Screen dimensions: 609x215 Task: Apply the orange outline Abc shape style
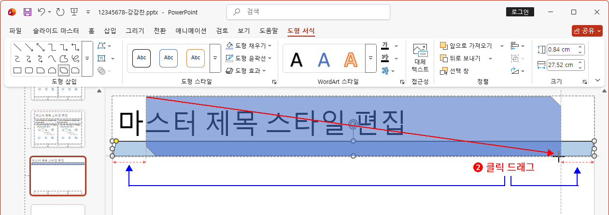[196, 58]
